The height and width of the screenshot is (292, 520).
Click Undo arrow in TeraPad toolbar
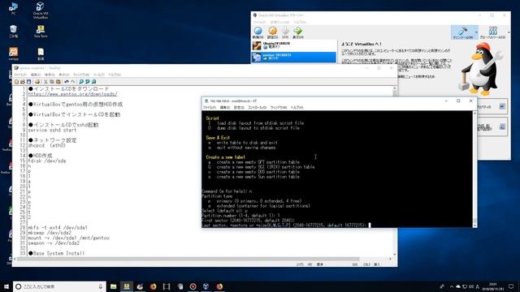click(67, 81)
